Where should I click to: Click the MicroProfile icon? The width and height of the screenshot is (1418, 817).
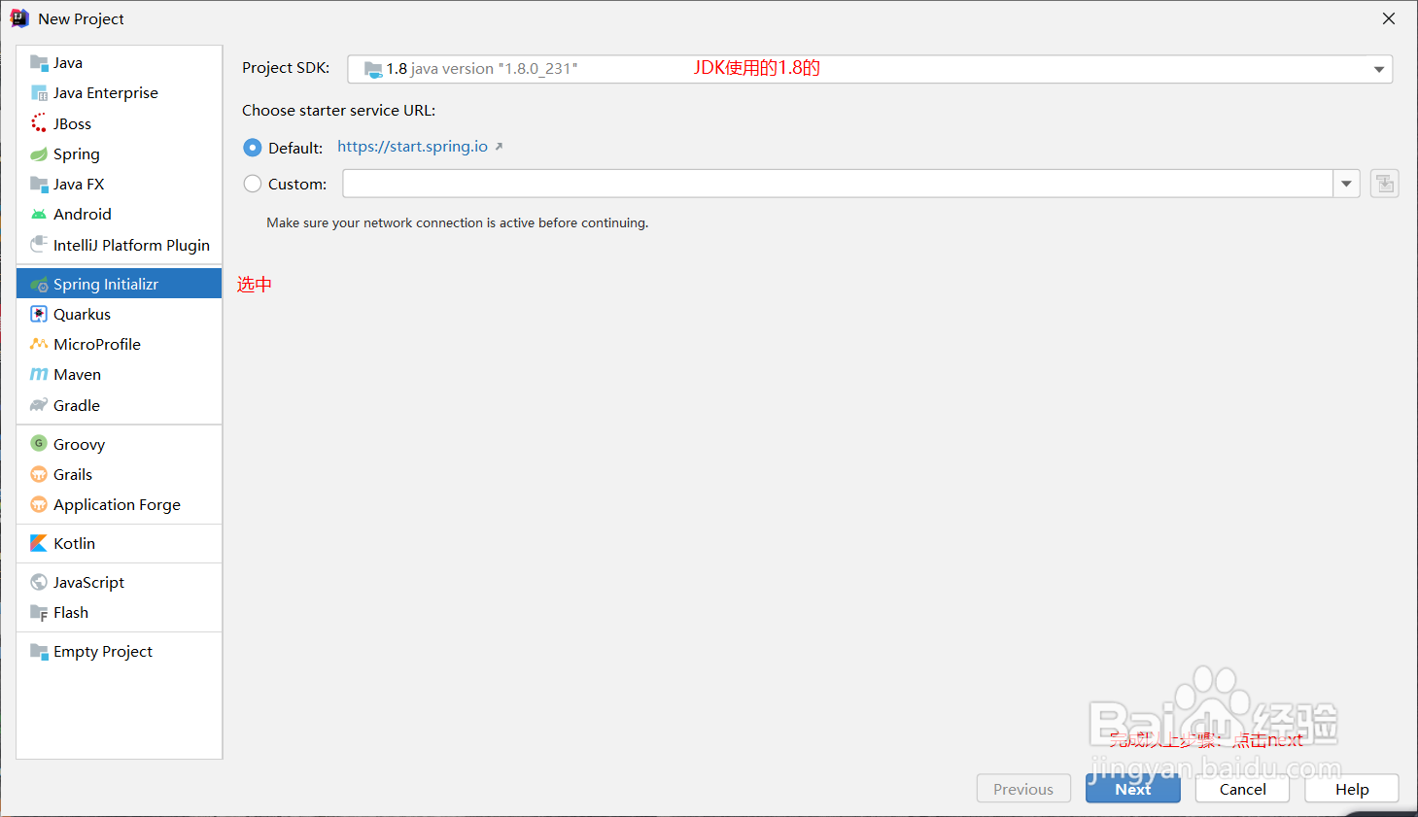(39, 344)
